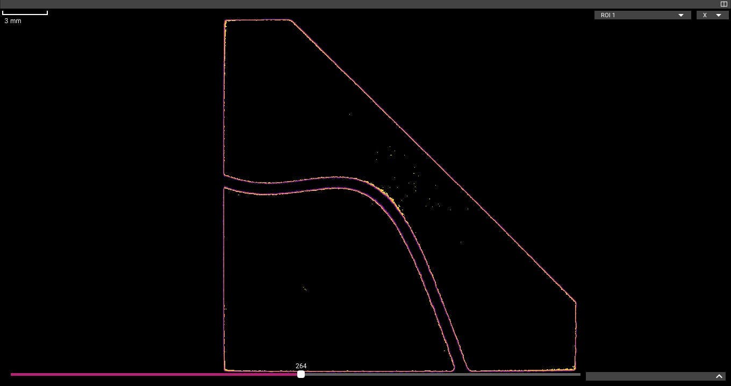This screenshot has width=731, height=386.
Task: Toggle the split view layout icon
Action: click(x=723, y=4)
